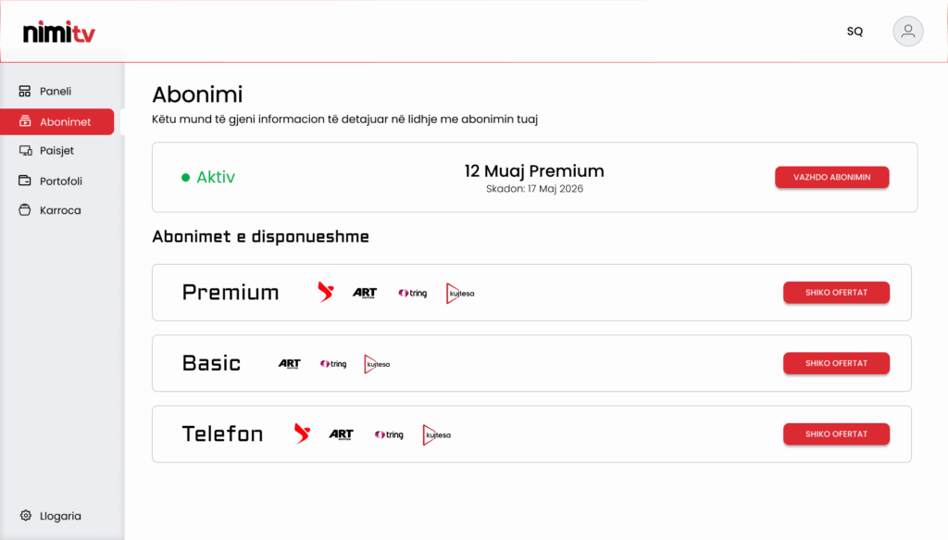Click the Paisjet devices icon
This screenshot has height=540, width=948.
25,151
